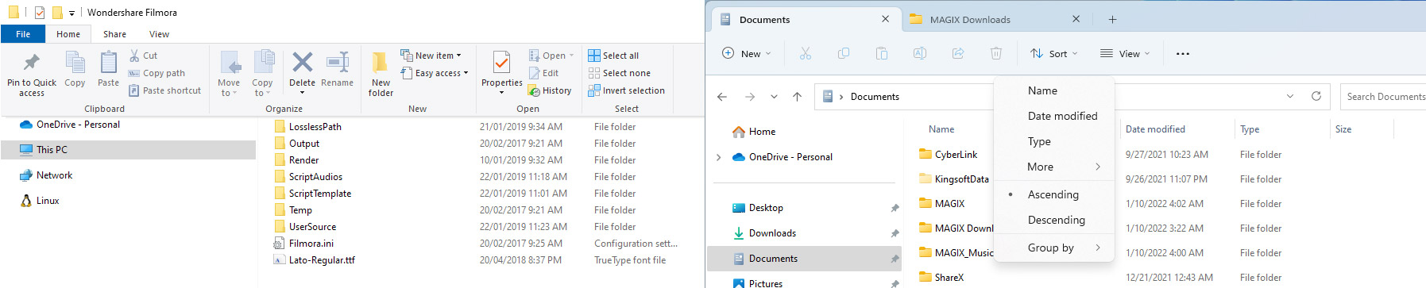Click title bar properties checkmark icon

pyautogui.click(x=40, y=13)
